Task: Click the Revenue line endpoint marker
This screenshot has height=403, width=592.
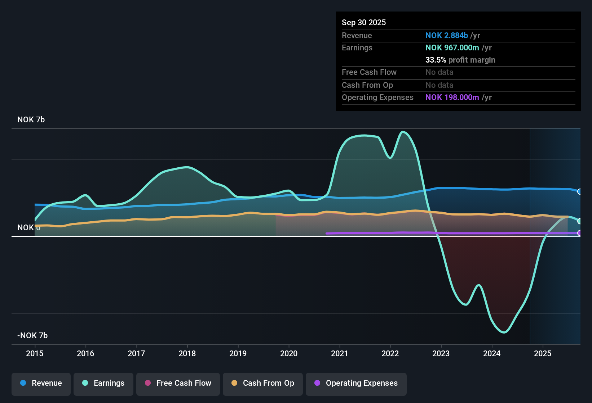Action: click(x=579, y=191)
